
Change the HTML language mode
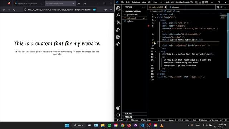[x=194, y=120]
